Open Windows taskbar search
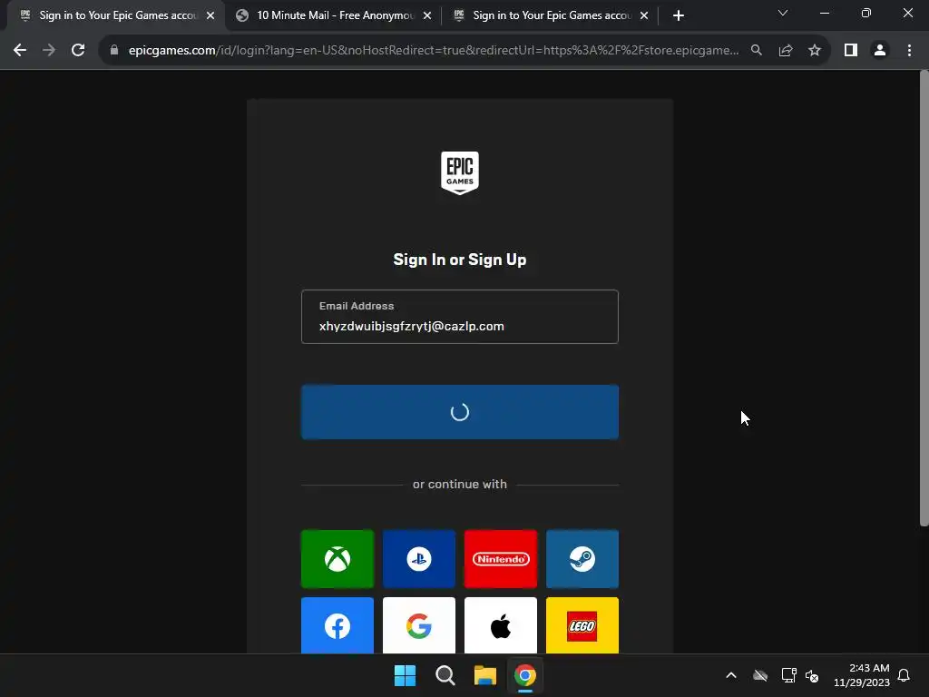Screen dimensions: 929x697 [x=445, y=675]
